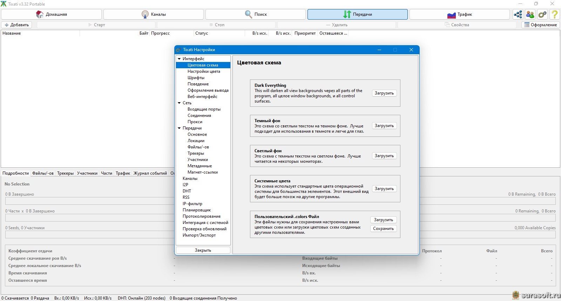Click the DHT network share icon
This screenshot has width=561, height=301.
tap(518, 14)
